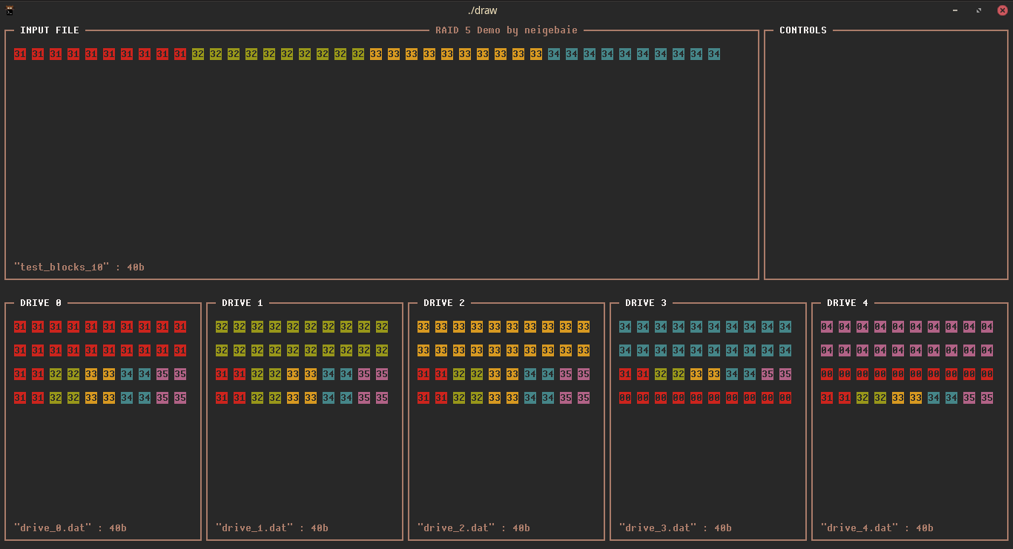This screenshot has width=1013, height=549.
Task: Click the "drive_2.dat" : 40b label
Action: (x=474, y=528)
